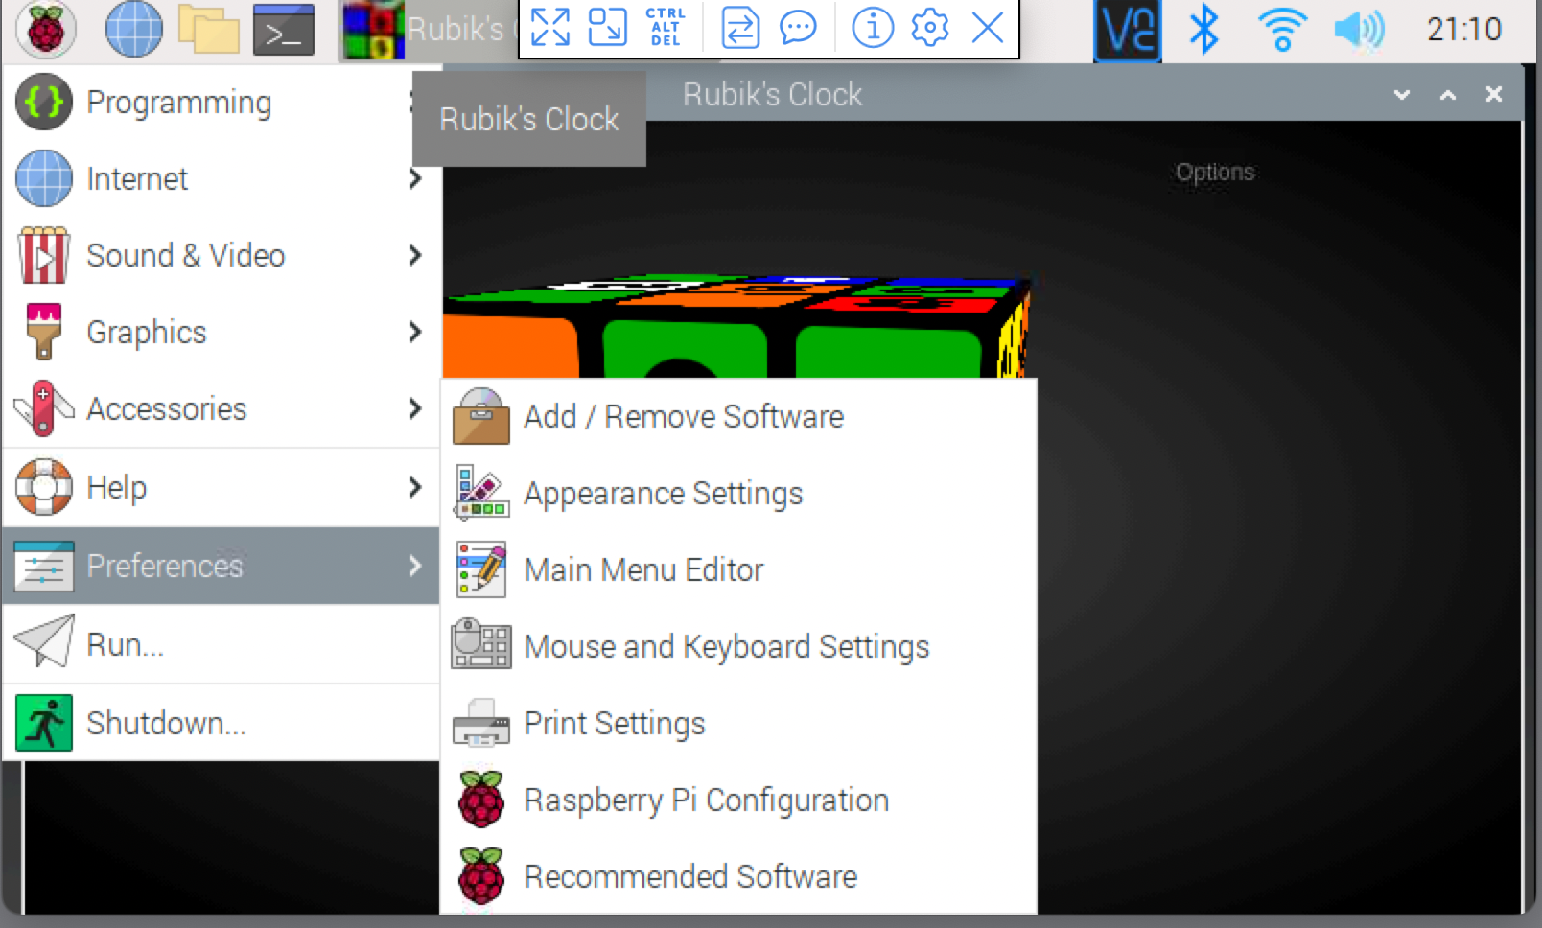This screenshot has height=928, width=1542.
Task: Click the Main Menu Editor pencil icon
Action: 480,569
